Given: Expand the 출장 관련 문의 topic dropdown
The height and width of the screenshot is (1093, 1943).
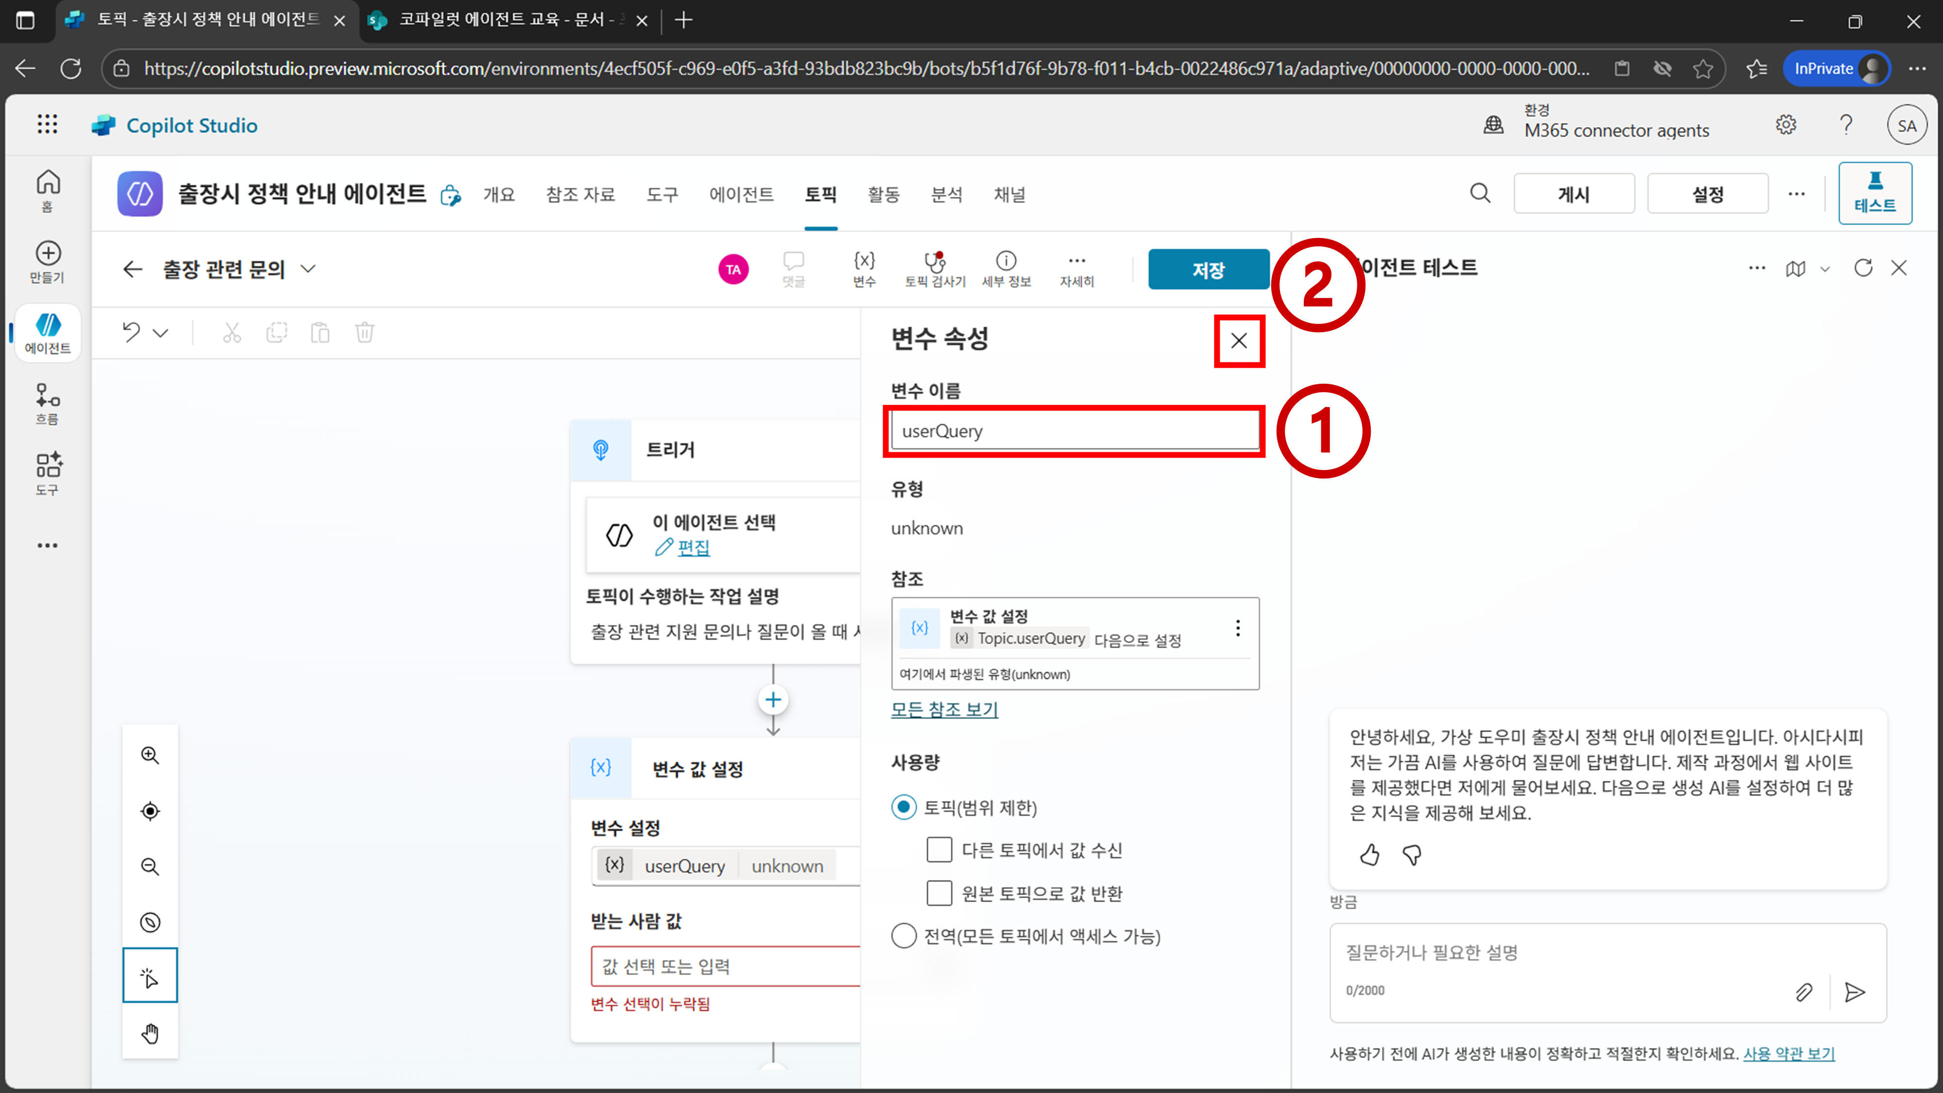Looking at the screenshot, I should (308, 269).
